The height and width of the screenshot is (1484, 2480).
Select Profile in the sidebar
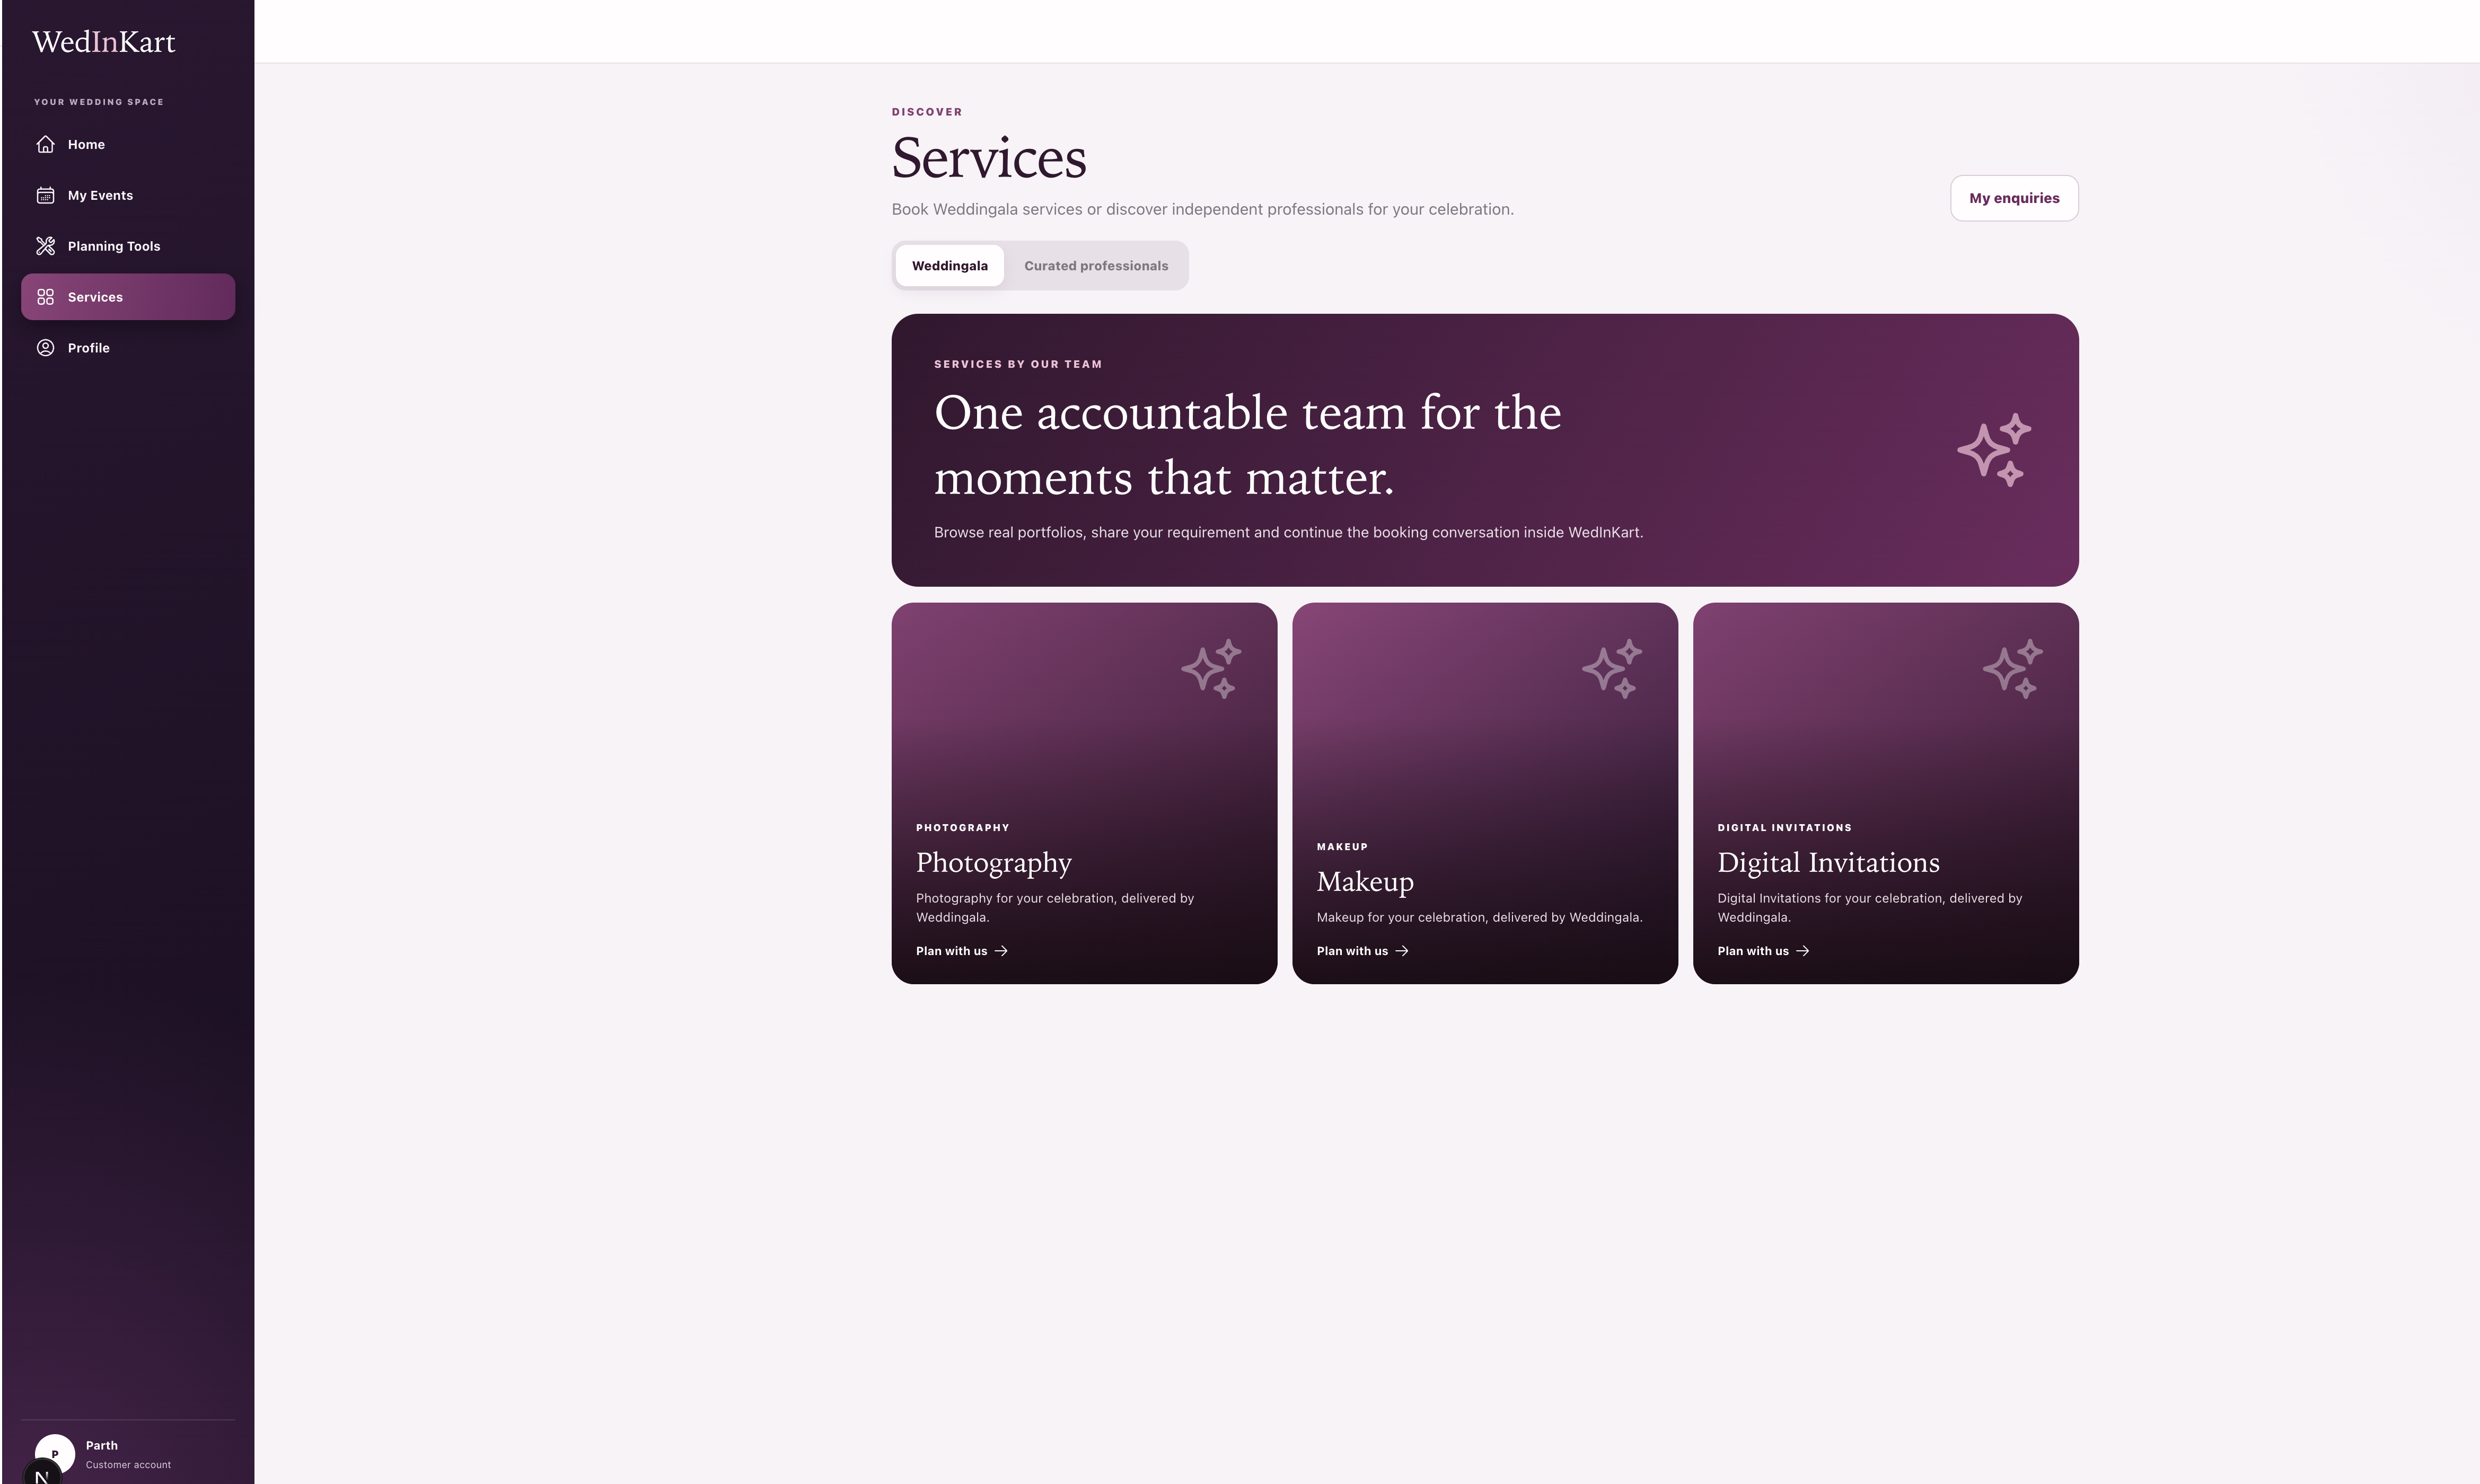pos(128,348)
